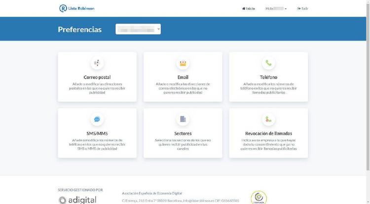
Task: Click the page vertical scrollbar
Action: click(368, 89)
